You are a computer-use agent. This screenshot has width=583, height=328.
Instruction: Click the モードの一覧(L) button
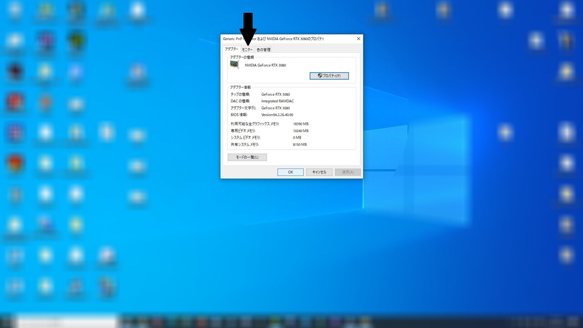[247, 157]
